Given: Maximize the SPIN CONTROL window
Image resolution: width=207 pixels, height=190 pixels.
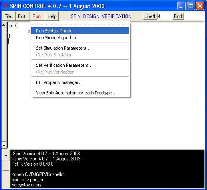Looking at the screenshot, I should 191,6.
